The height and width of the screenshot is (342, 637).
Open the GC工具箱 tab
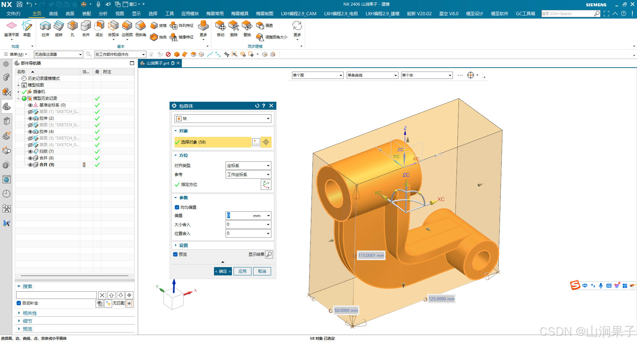pos(526,14)
